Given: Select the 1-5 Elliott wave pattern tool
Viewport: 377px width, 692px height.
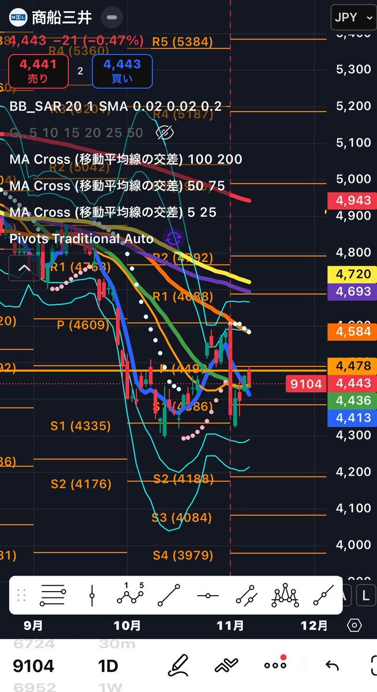Looking at the screenshot, I should coord(130,594).
